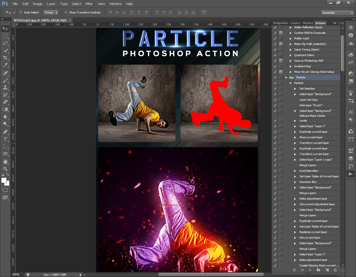Image resolution: width=356 pixels, height=277 pixels.
Task: Switch foreground and background colors
Action: click(8, 175)
